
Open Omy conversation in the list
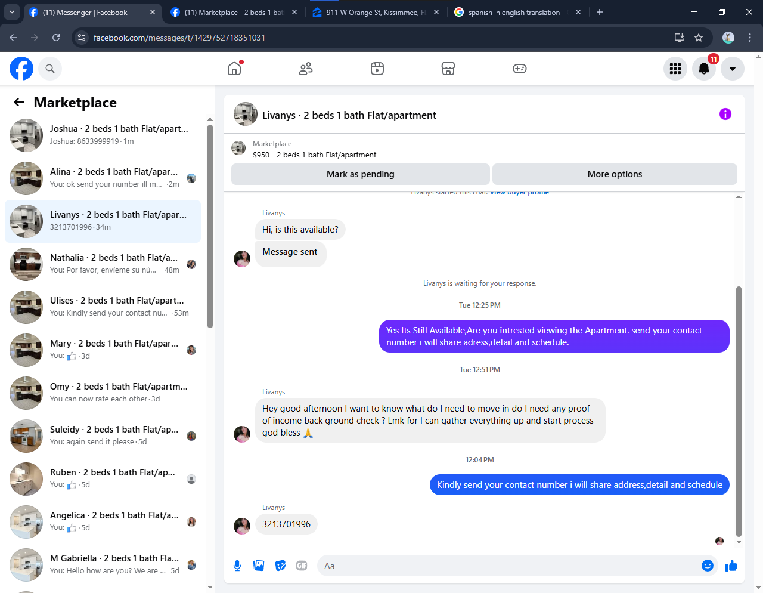coord(103,393)
